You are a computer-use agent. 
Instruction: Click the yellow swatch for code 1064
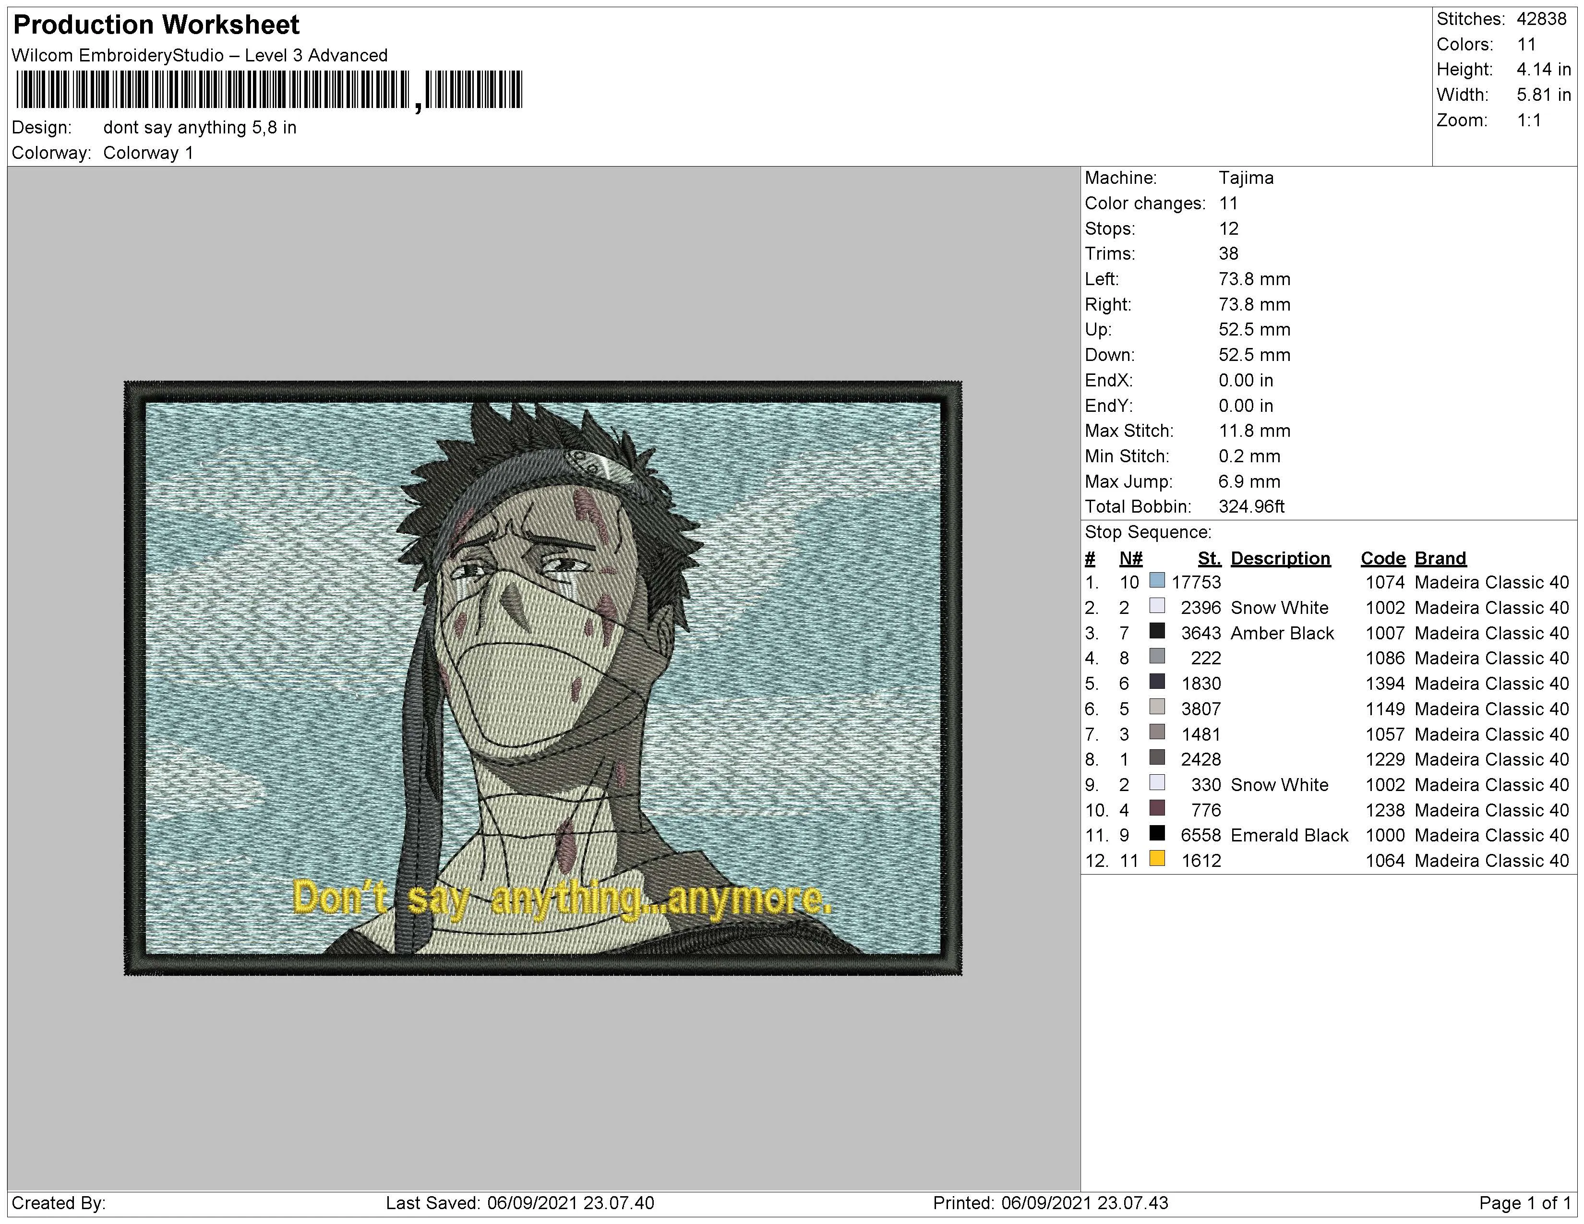(1158, 859)
